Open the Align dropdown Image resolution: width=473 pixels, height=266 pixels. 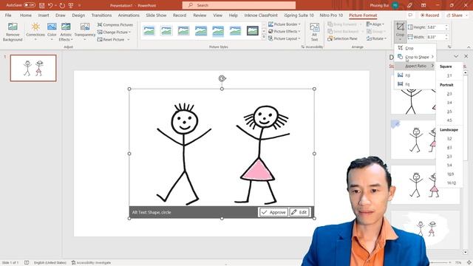(x=375, y=24)
